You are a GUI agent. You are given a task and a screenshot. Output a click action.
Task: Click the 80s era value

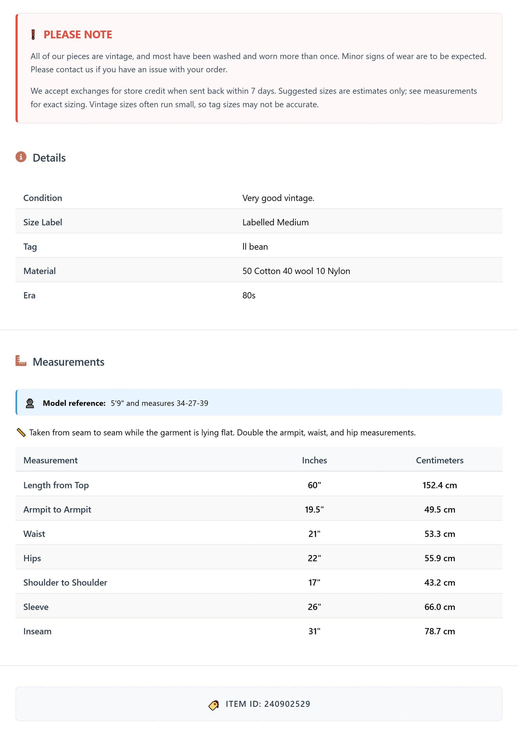(249, 295)
